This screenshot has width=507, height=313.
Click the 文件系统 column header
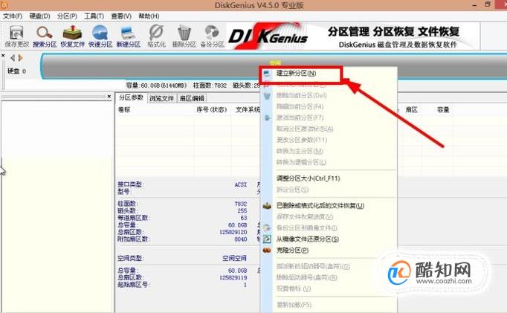(248, 110)
